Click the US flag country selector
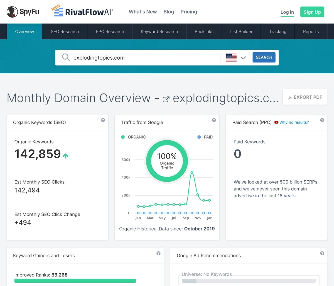 click(231, 58)
